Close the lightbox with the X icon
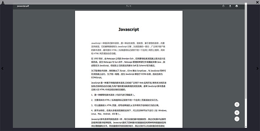 tap(257, 2)
